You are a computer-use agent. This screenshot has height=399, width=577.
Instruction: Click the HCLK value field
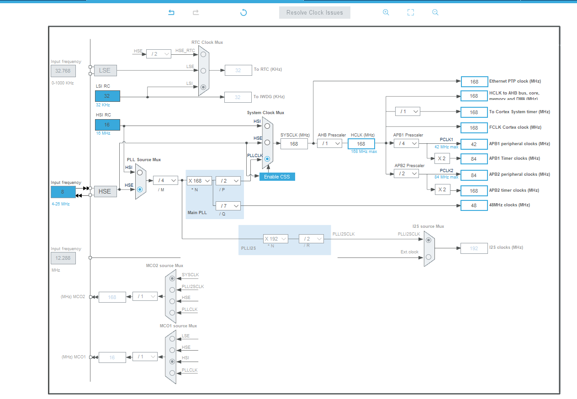tap(361, 144)
